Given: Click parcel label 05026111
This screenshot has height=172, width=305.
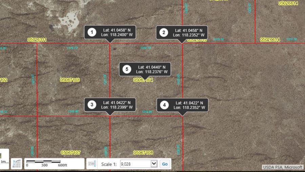Looking at the screenshot, I should click(37, 40).
